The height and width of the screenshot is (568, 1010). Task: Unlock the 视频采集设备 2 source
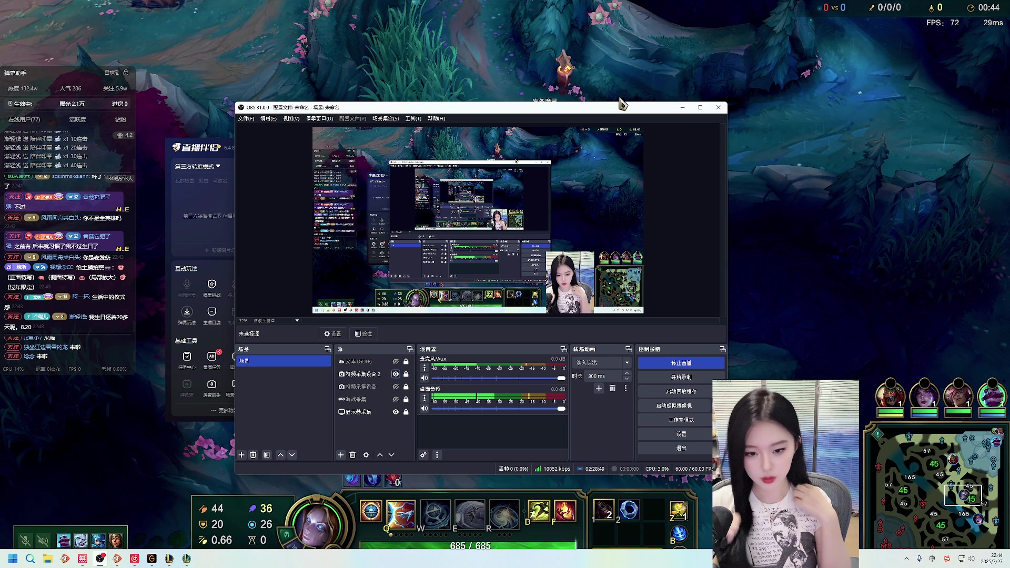[406, 374]
